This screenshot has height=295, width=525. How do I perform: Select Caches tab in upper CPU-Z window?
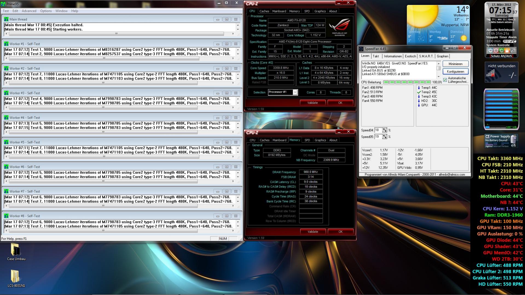(264, 11)
